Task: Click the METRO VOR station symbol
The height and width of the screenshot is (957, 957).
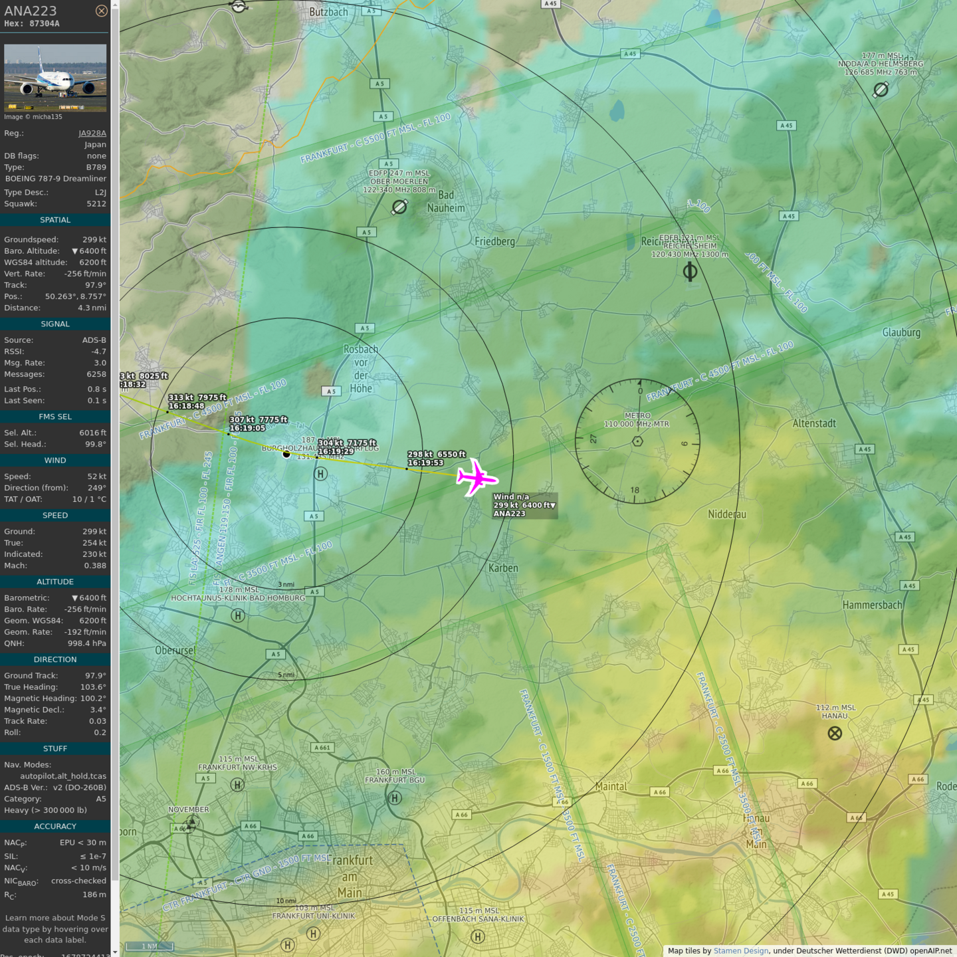Action: click(x=637, y=441)
